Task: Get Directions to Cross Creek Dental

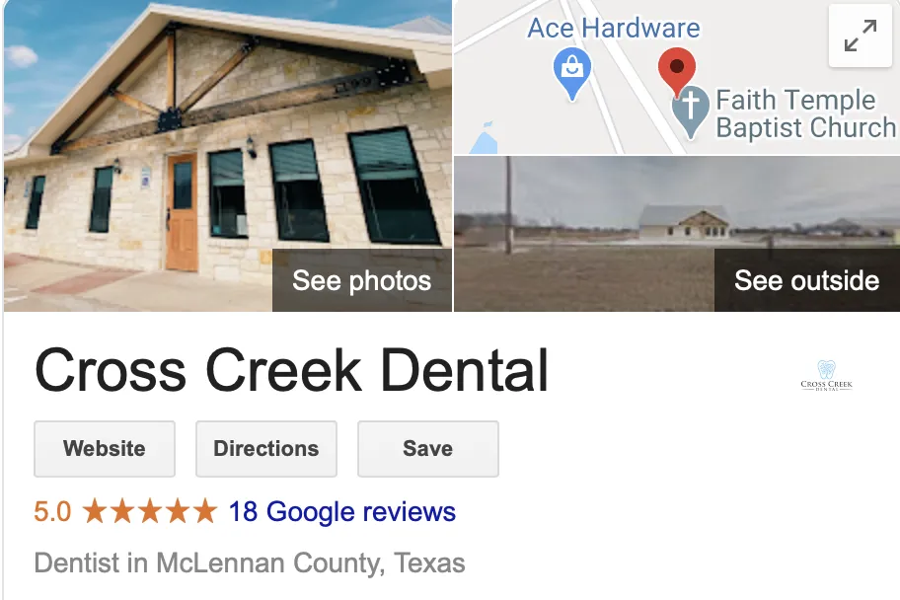Action: (x=266, y=448)
